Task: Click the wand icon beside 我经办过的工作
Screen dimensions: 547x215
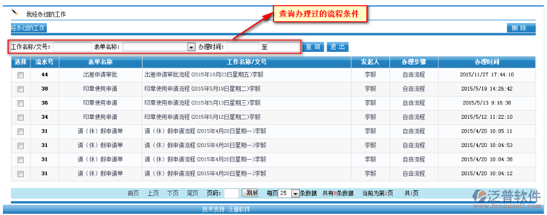Action: [14, 13]
